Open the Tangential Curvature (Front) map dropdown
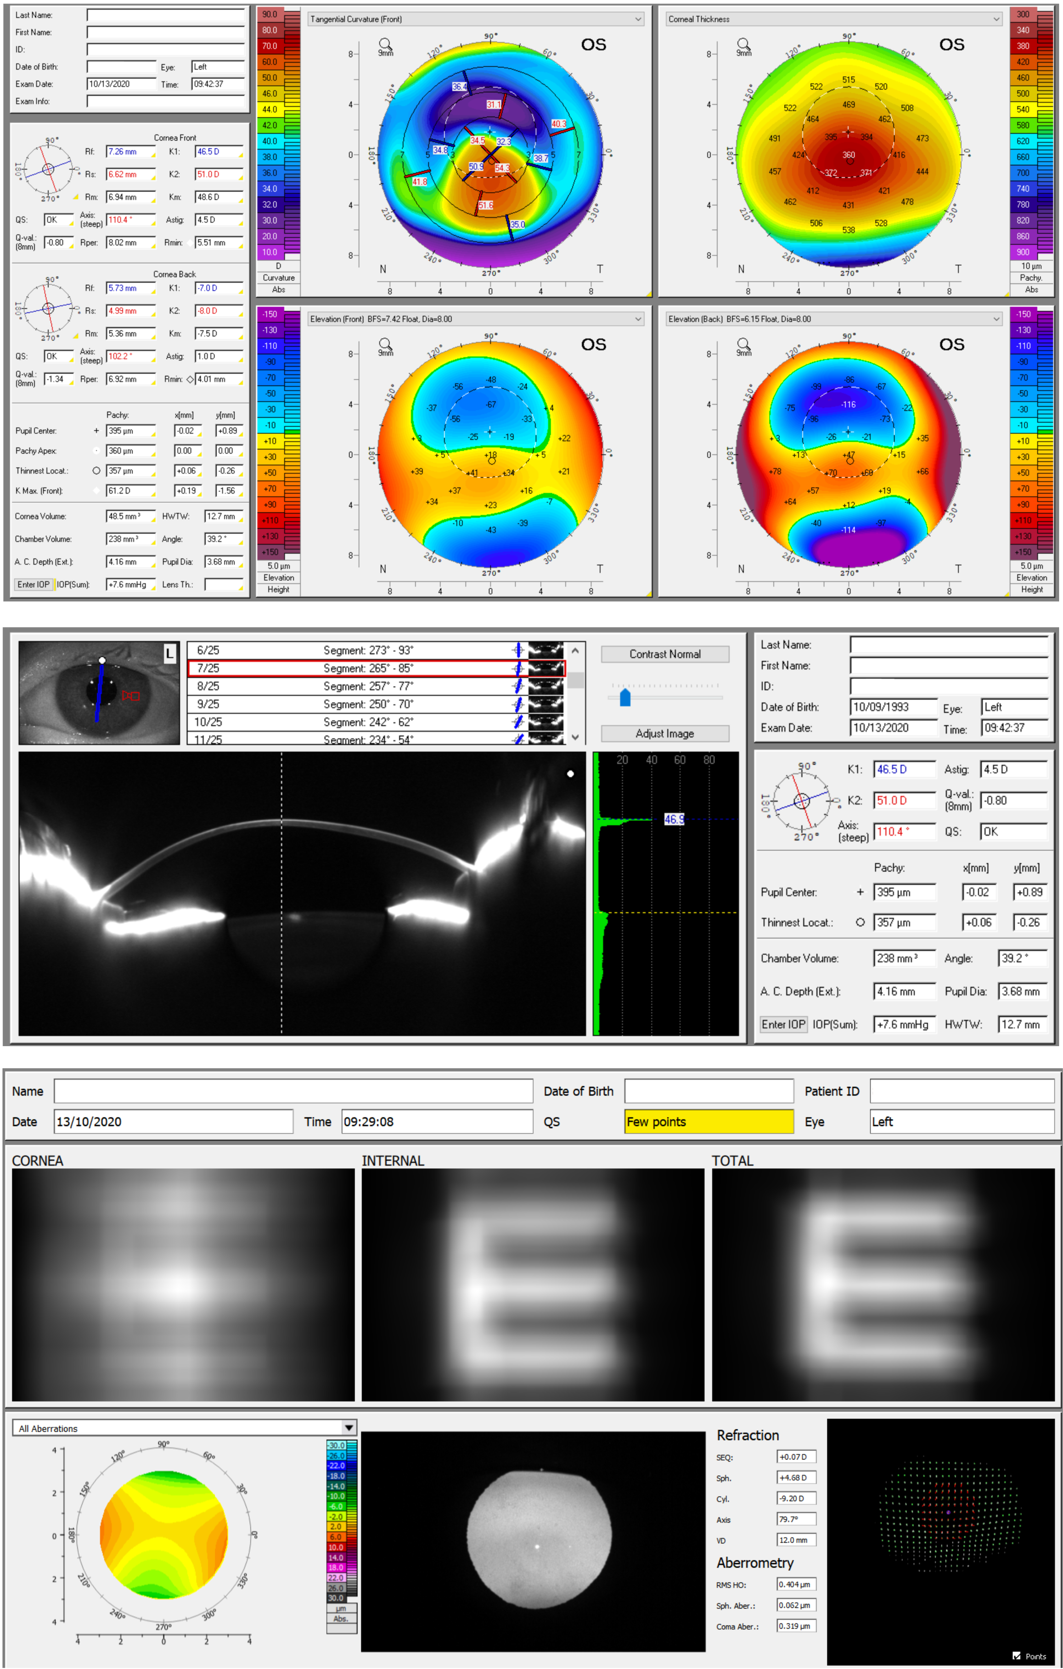Image resolution: width=1063 pixels, height=1669 pixels. coord(638,19)
